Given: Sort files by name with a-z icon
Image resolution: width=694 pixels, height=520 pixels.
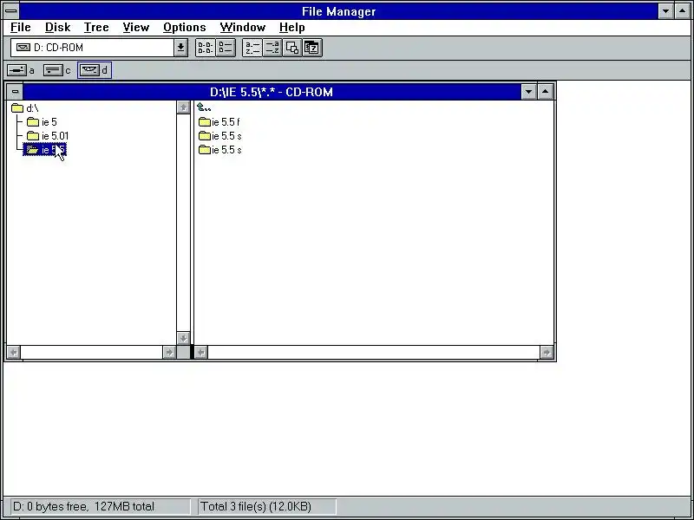Looking at the screenshot, I should click(252, 48).
